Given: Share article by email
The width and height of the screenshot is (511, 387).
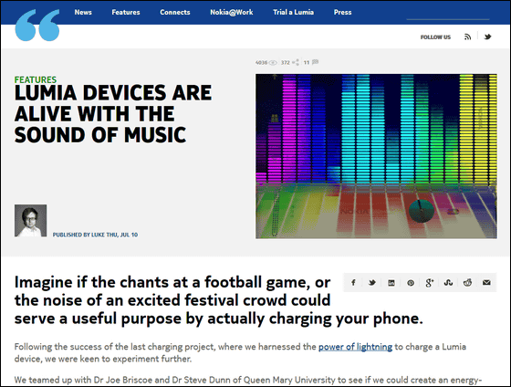Looking at the screenshot, I should point(486,283).
